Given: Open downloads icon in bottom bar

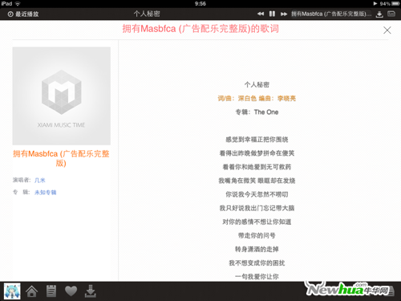Looking at the screenshot, I should tap(91, 291).
